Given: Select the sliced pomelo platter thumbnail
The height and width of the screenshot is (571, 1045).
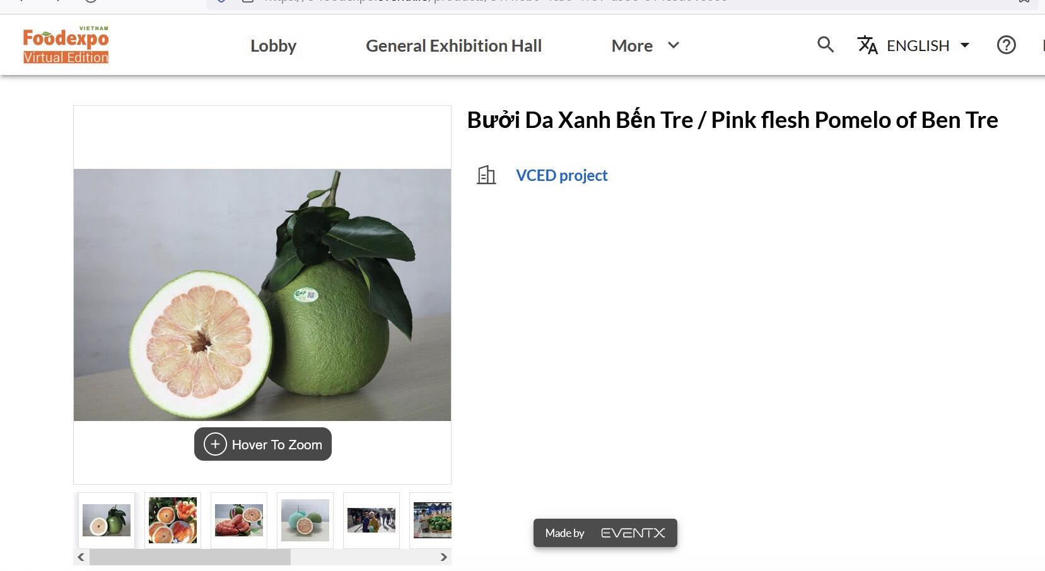Looking at the screenshot, I should pyautogui.click(x=173, y=521).
